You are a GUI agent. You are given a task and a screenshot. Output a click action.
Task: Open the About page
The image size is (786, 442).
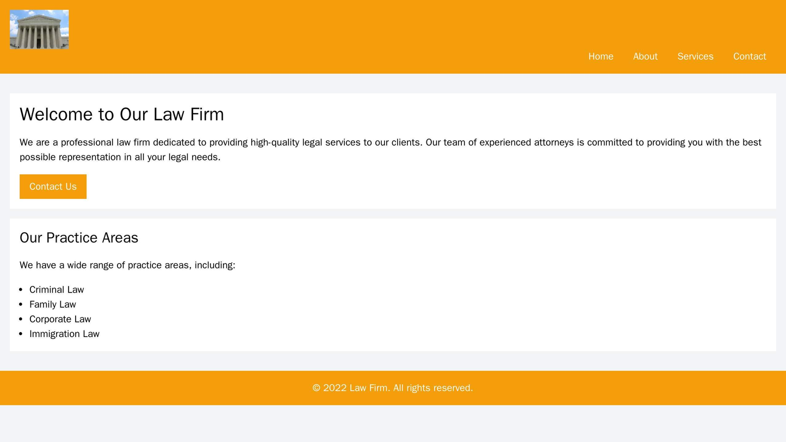pyautogui.click(x=645, y=56)
